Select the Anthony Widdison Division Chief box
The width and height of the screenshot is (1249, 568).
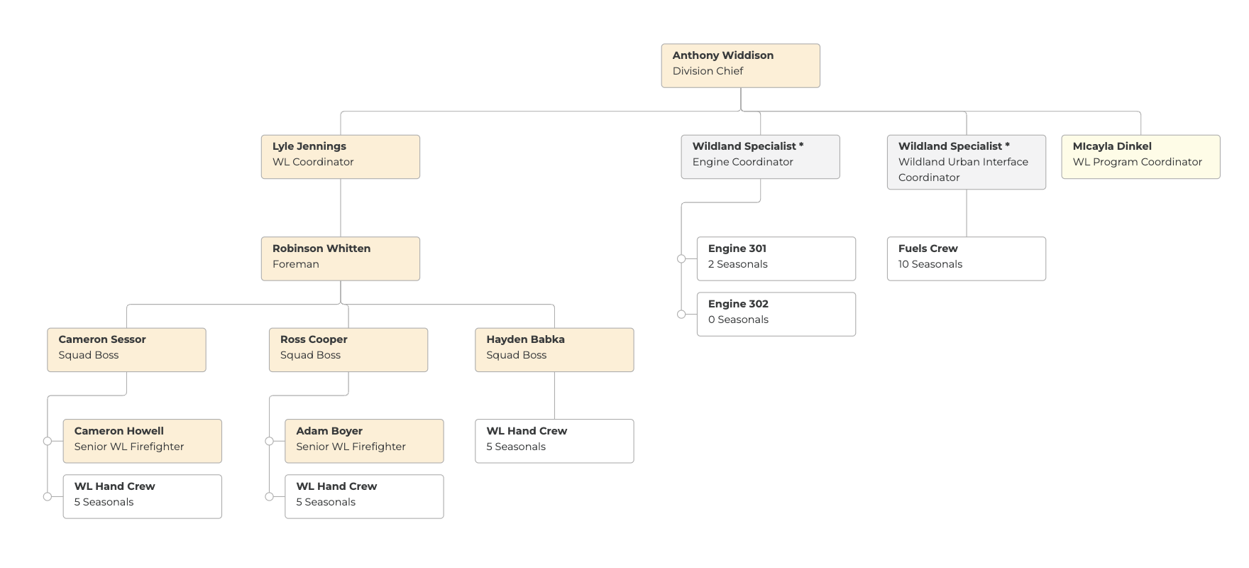(740, 65)
